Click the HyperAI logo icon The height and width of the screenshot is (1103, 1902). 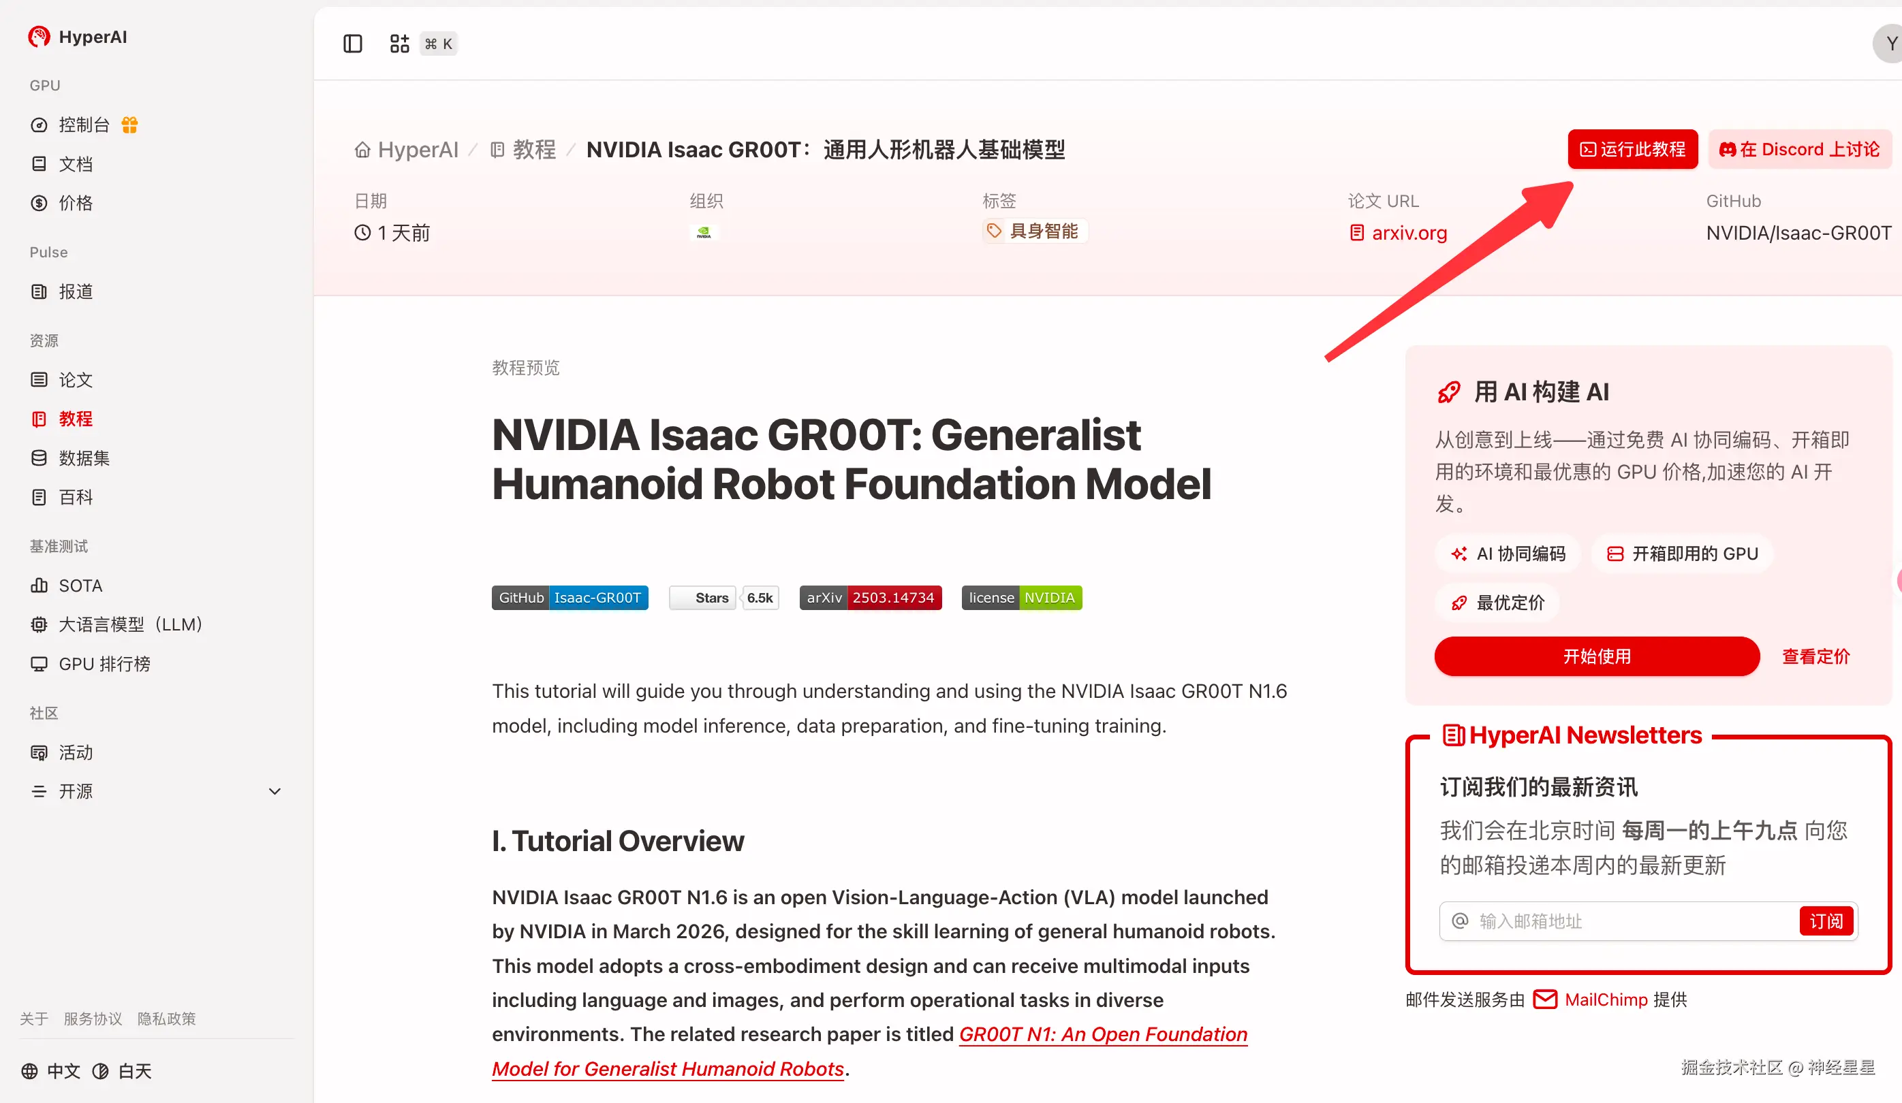click(x=39, y=36)
